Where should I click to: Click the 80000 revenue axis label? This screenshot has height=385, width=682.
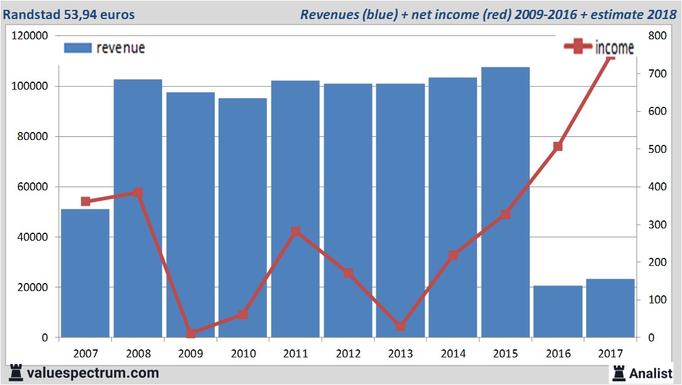pyautogui.click(x=33, y=136)
